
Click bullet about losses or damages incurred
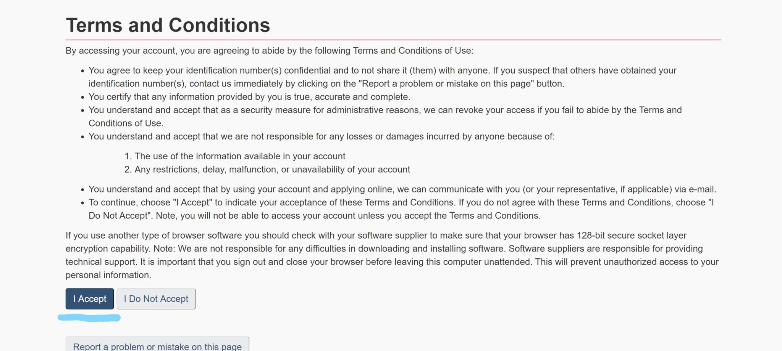[322, 136]
